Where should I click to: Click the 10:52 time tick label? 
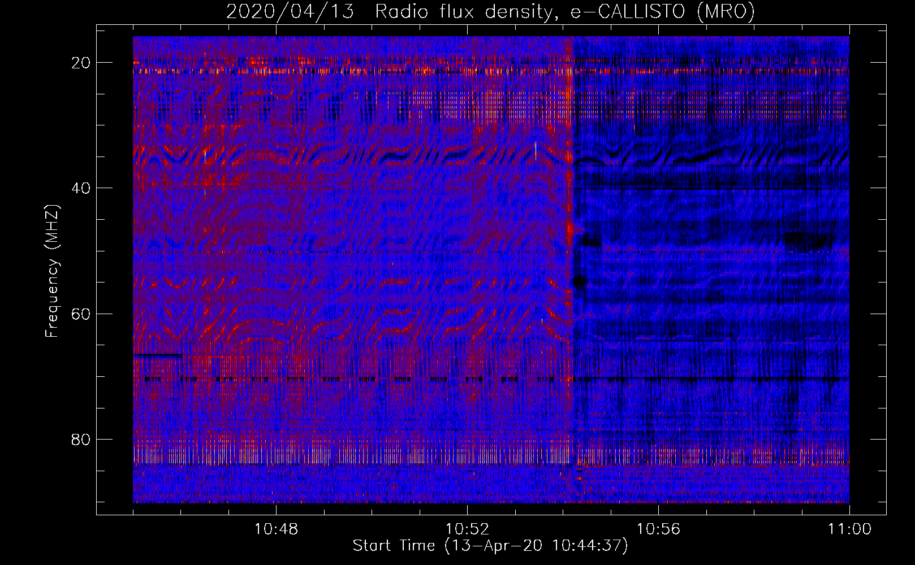(x=467, y=529)
